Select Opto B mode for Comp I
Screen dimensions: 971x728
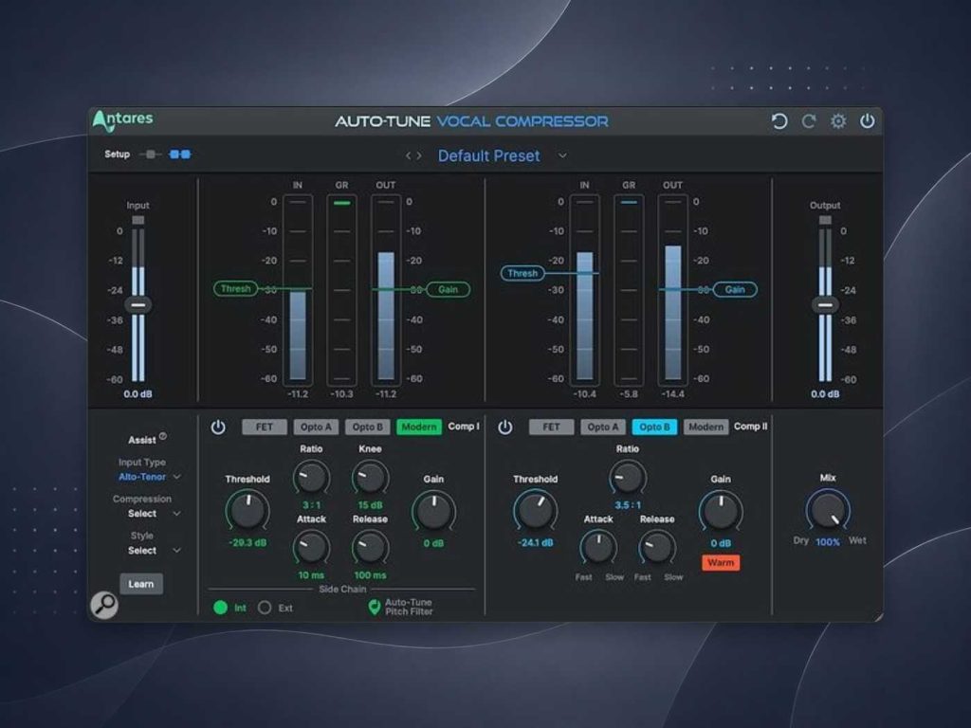(x=367, y=428)
